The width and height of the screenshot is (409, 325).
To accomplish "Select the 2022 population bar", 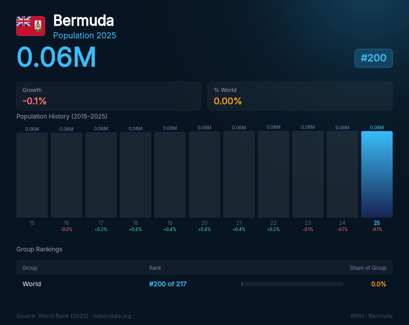I will coord(274,174).
